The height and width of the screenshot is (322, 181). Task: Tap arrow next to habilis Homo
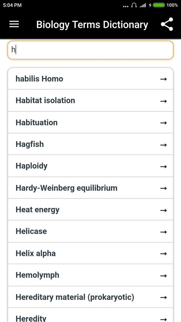click(x=163, y=79)
